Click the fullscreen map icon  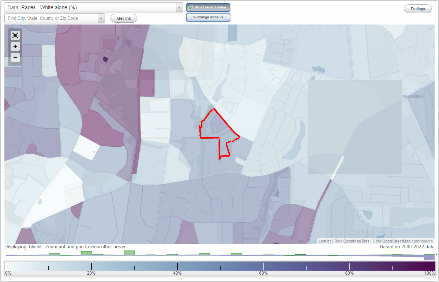(x=15, y=35)
